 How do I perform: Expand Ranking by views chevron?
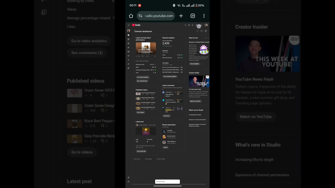pos(155,64)
